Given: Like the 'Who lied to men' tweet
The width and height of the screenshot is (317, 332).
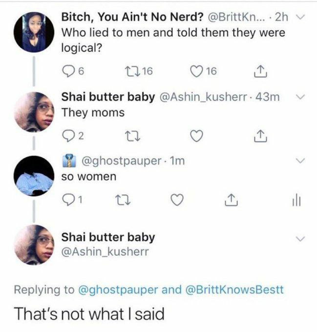Looking at the screenshot, I should [197, 72].
